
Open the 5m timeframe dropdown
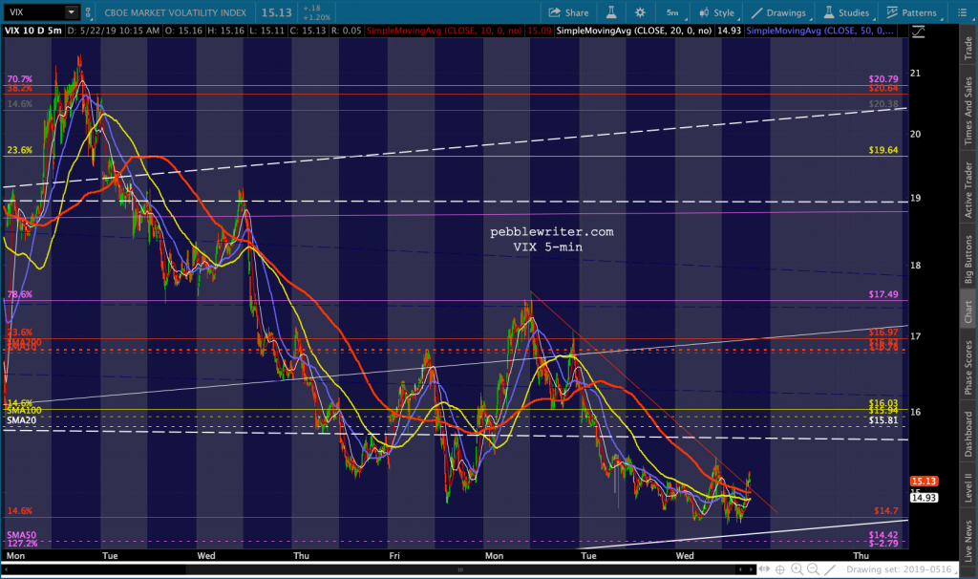pos(673,12)
